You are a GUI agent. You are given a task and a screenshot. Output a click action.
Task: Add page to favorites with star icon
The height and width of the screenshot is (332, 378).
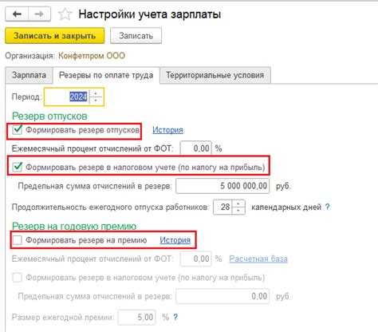pyautogui.click(x=65, y=14)
